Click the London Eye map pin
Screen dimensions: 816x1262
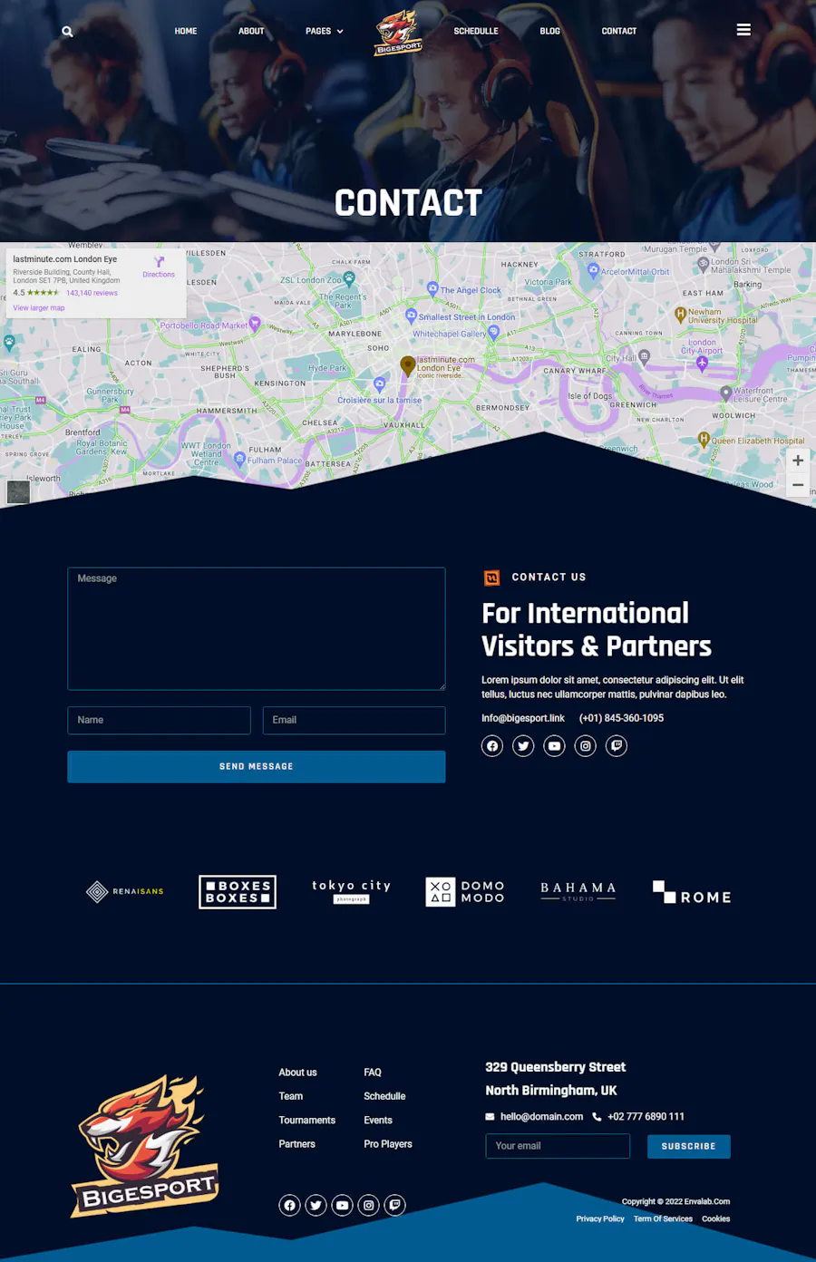click(x=408, y=365)
